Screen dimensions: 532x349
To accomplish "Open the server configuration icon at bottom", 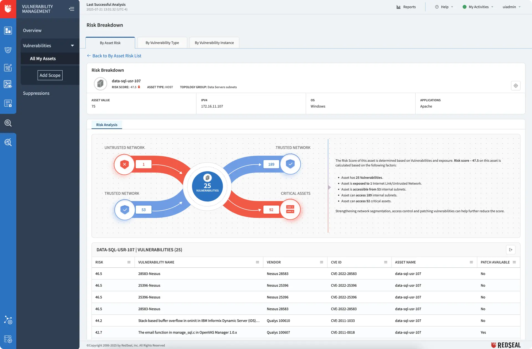I will [8, 339].
